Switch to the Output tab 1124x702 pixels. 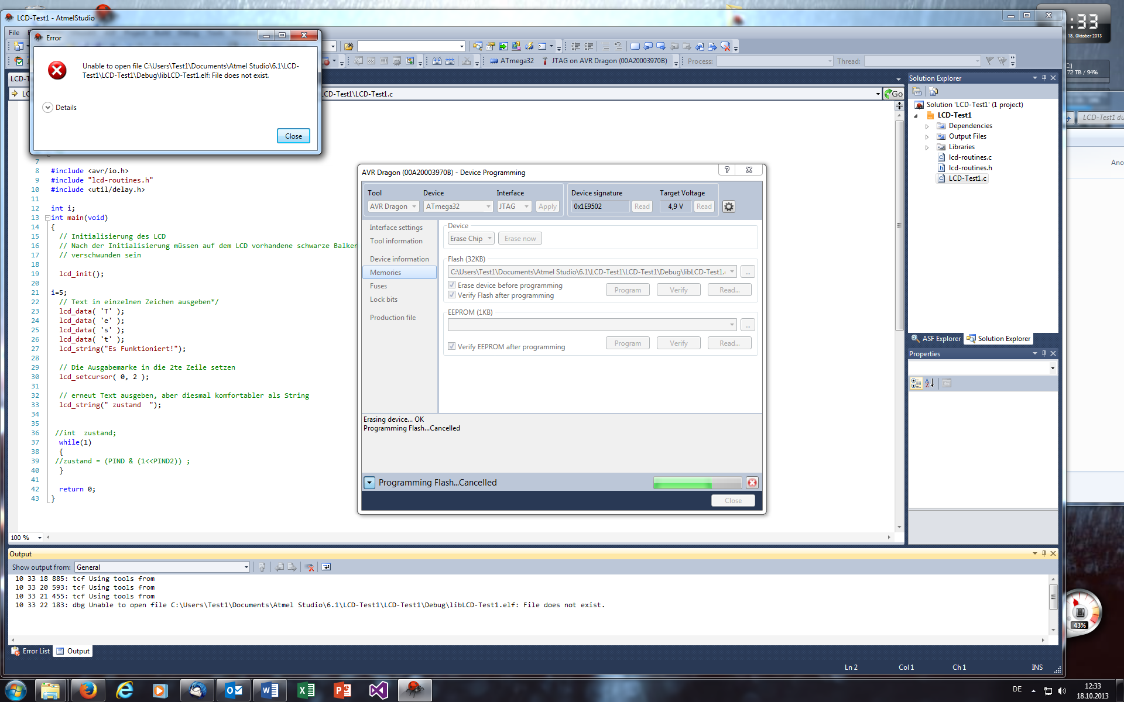pos(73,651)
